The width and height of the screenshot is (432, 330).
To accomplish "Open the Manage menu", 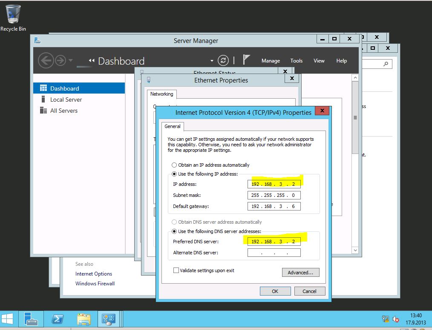I will [271, 61].
